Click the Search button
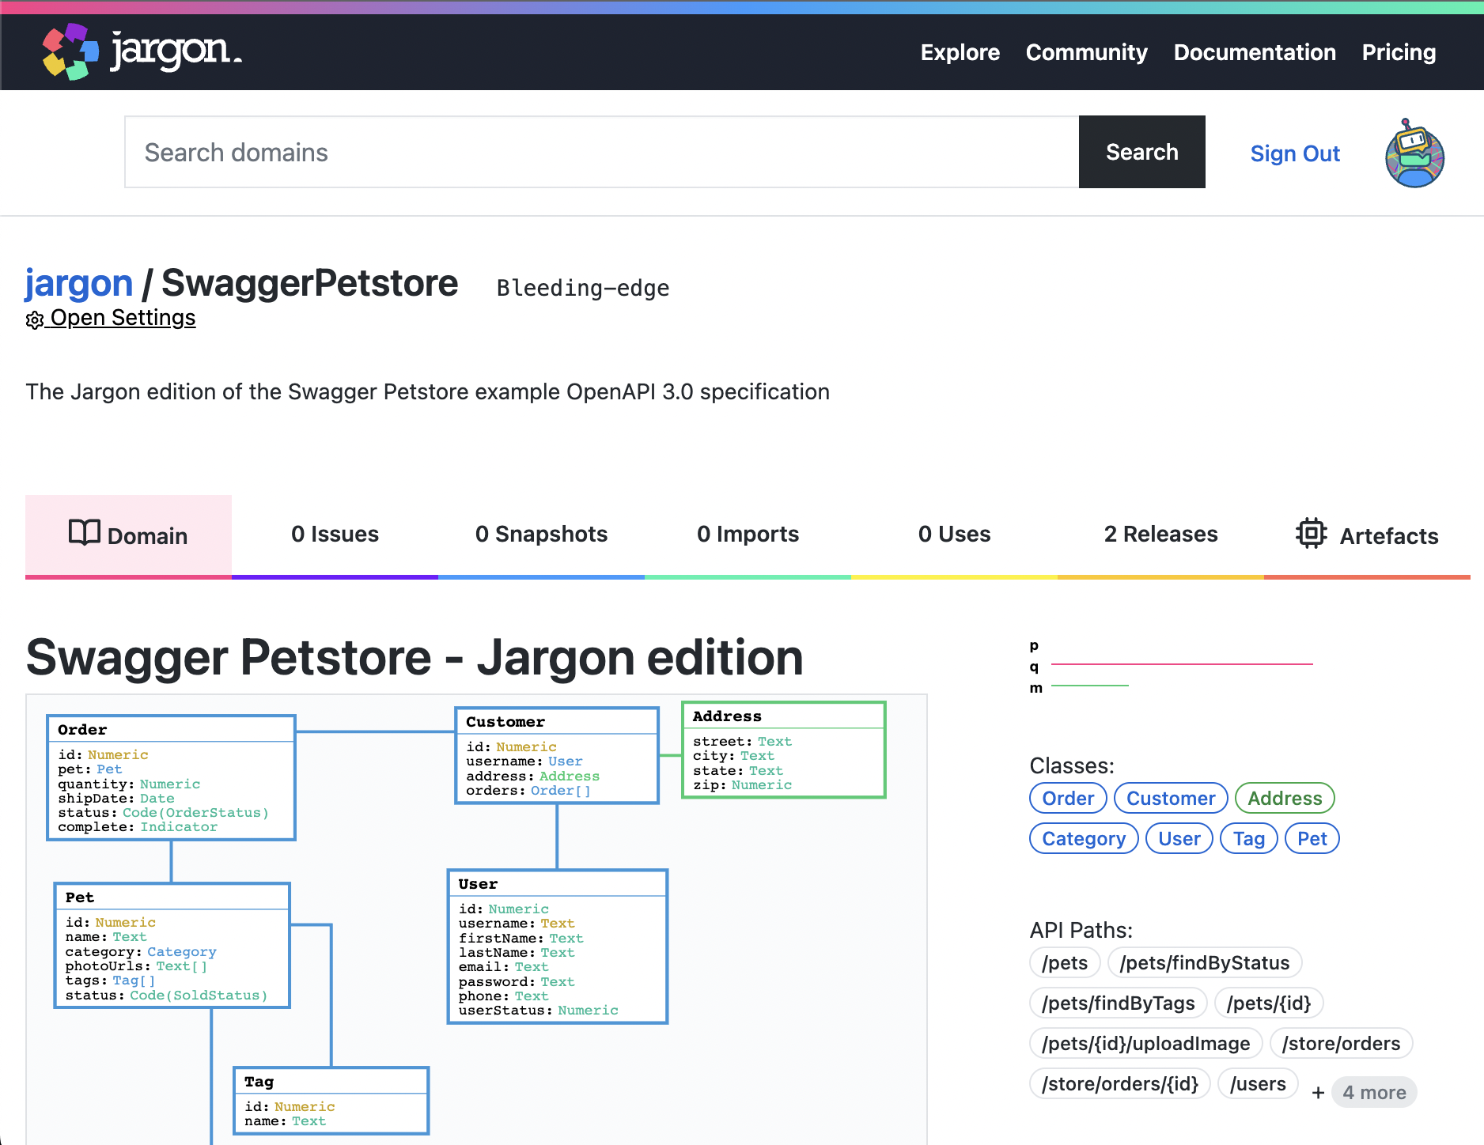1484x1145 pixels. [x=1141, y=152]
